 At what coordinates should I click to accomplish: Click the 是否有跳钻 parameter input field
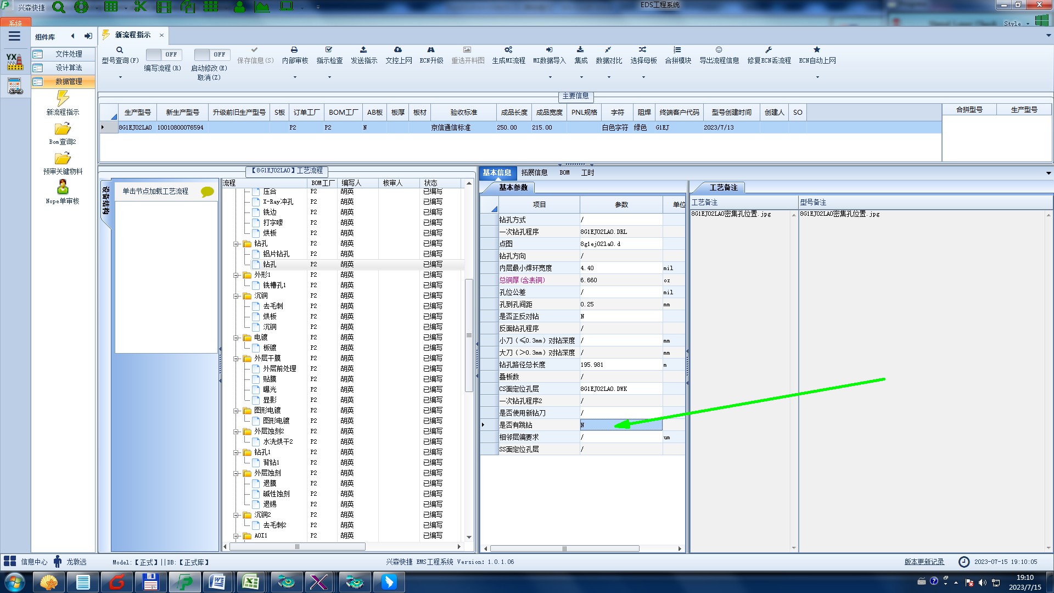click(x=620, y=425)
